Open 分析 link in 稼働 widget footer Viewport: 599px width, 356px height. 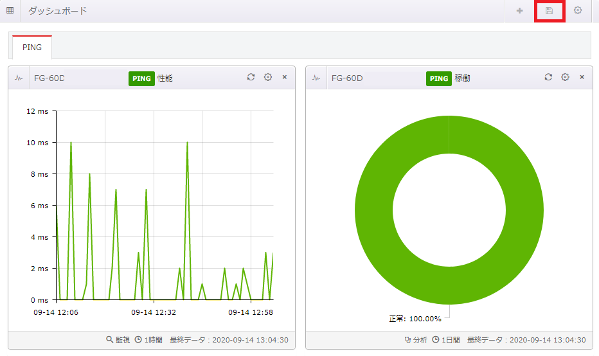point(416,339)
